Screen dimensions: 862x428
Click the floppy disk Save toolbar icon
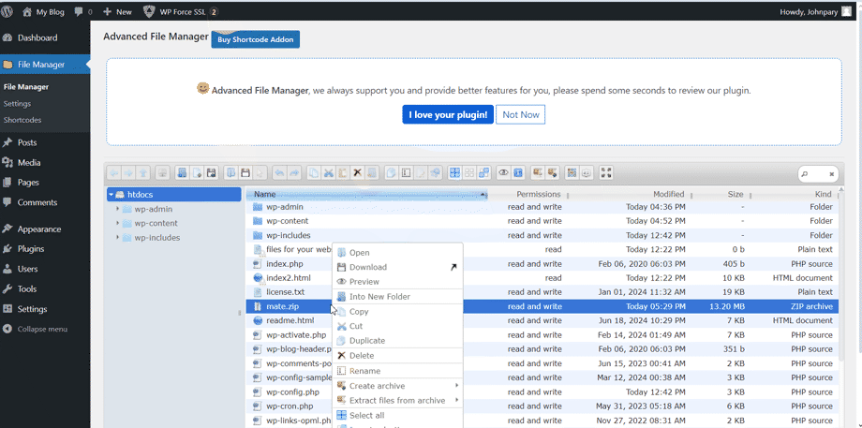pos(245,173)
